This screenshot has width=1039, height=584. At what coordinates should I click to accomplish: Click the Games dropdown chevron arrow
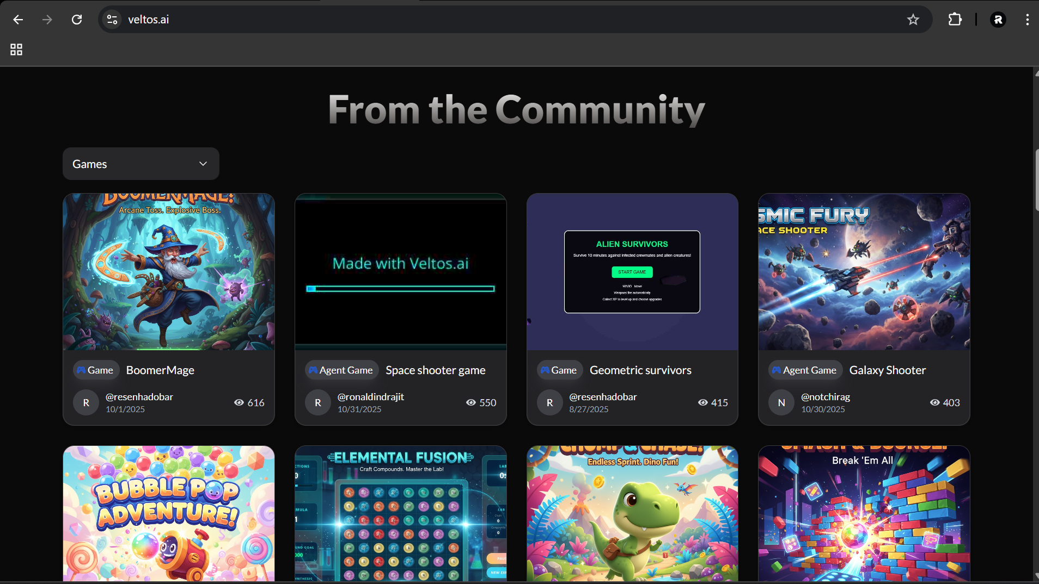click(x=203, y=164)
